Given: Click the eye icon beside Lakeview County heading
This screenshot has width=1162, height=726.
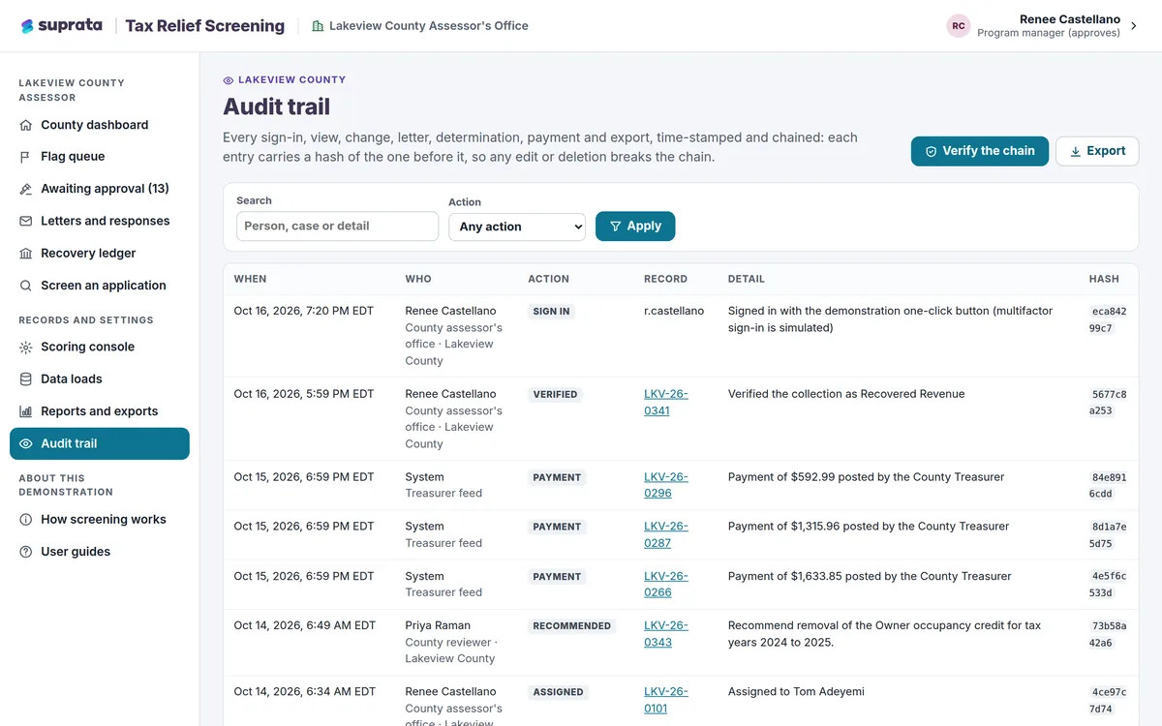Looking at the screenshot, I should (229, 80).
